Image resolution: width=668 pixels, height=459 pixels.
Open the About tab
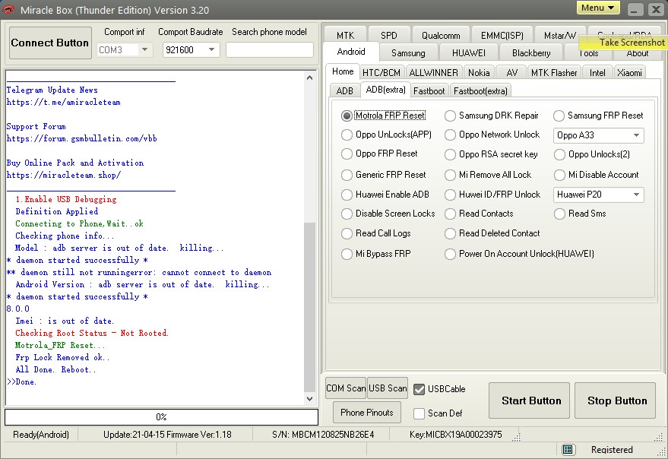638,54
